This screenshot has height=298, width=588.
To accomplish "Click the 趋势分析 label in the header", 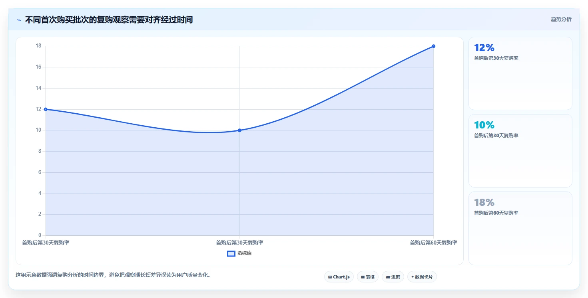I will [561, 19].
